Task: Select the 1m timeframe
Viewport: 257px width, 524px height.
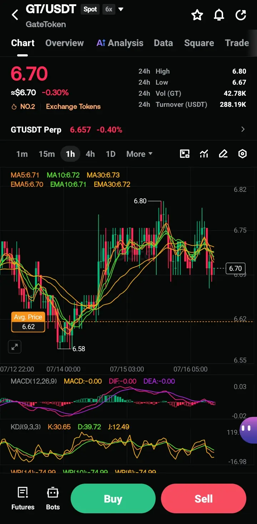Action: pyautogui.click(x=22, y=154)
